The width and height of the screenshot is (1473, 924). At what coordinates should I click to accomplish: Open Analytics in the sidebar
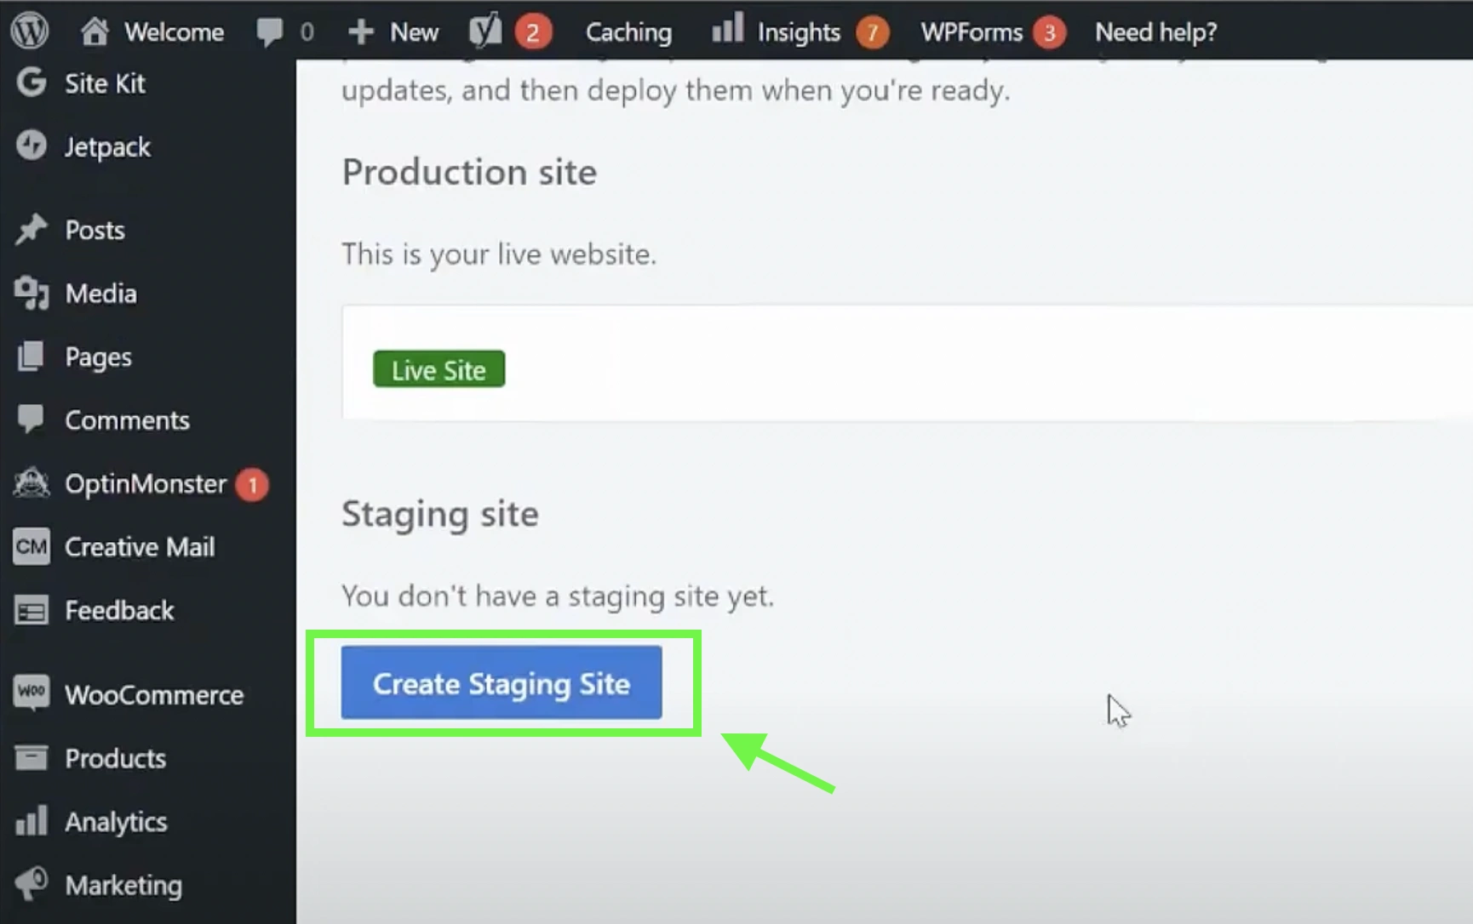coord(116,822)
